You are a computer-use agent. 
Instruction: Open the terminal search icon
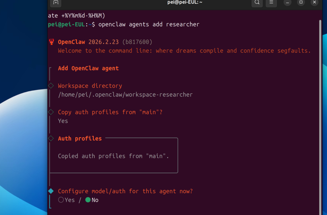tap(257, 3)
